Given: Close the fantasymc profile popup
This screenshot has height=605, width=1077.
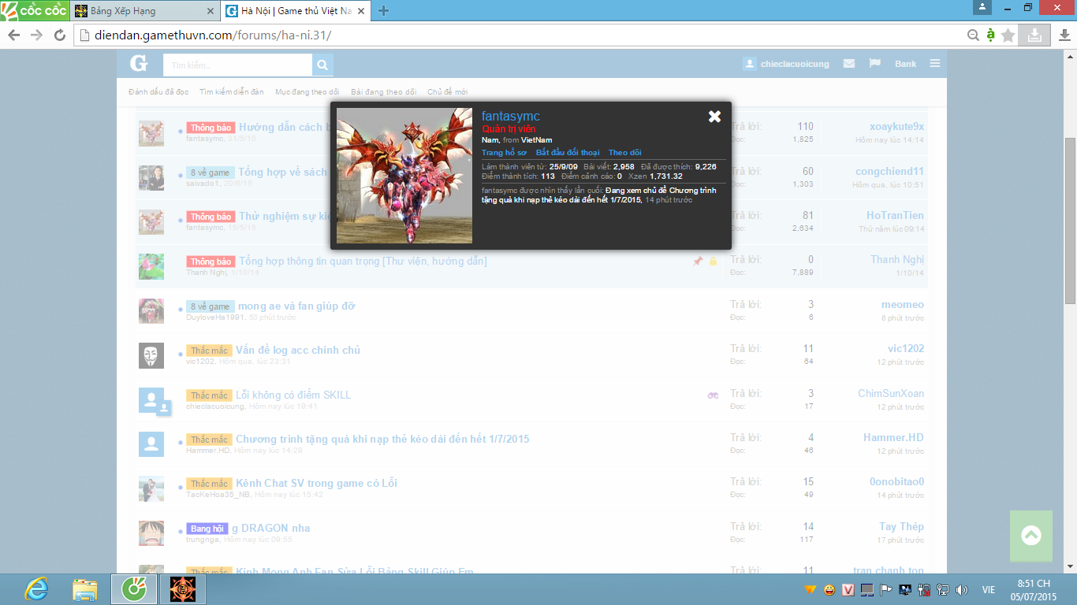Looking at the screenshot, I should click(x=714, y=117).
